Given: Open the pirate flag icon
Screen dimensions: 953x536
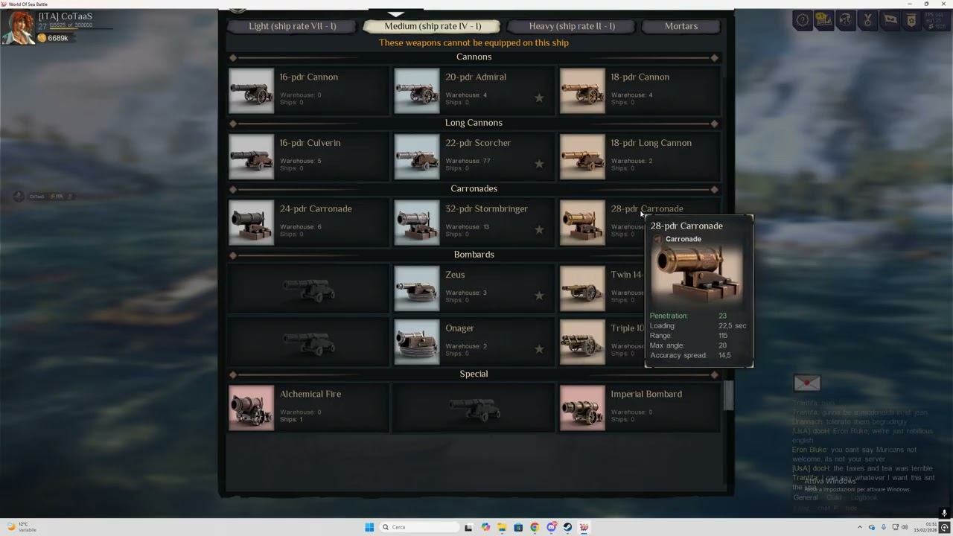Looking at the screenshot, I should (x=890, y=20).
